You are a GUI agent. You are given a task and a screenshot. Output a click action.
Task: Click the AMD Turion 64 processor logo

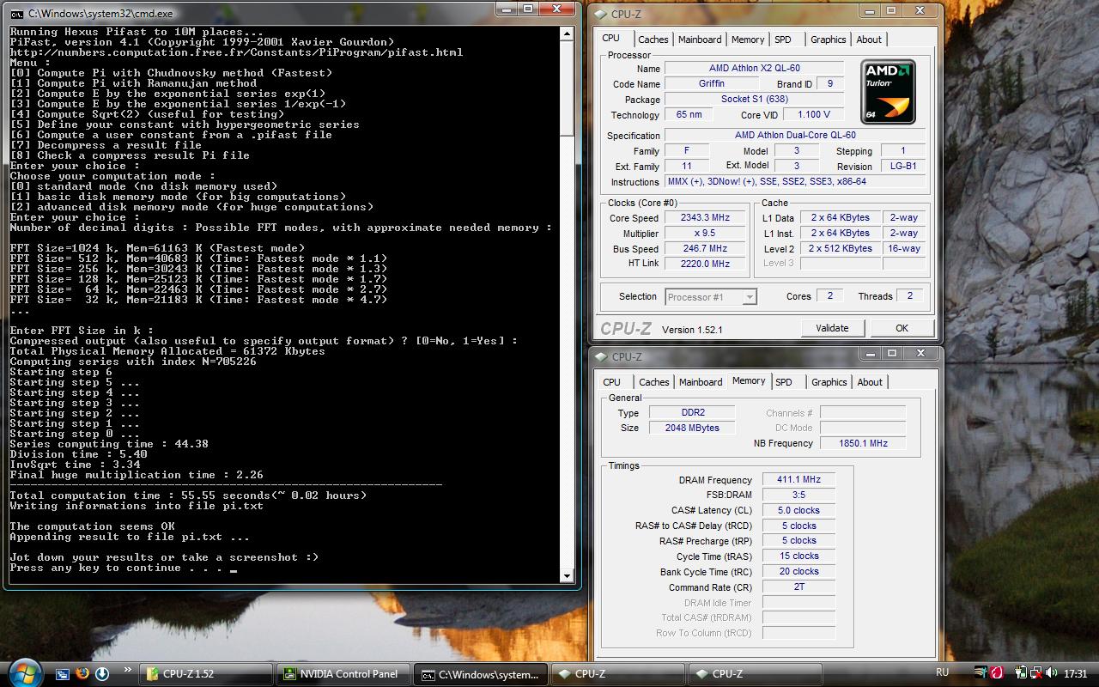[x=888, y=92]
